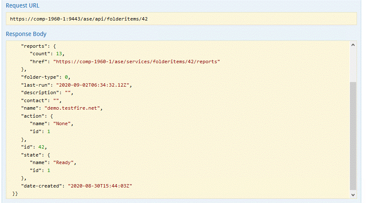
Task: Click the scrollbar up arrow in Response Body
Action: coord(353,45)
